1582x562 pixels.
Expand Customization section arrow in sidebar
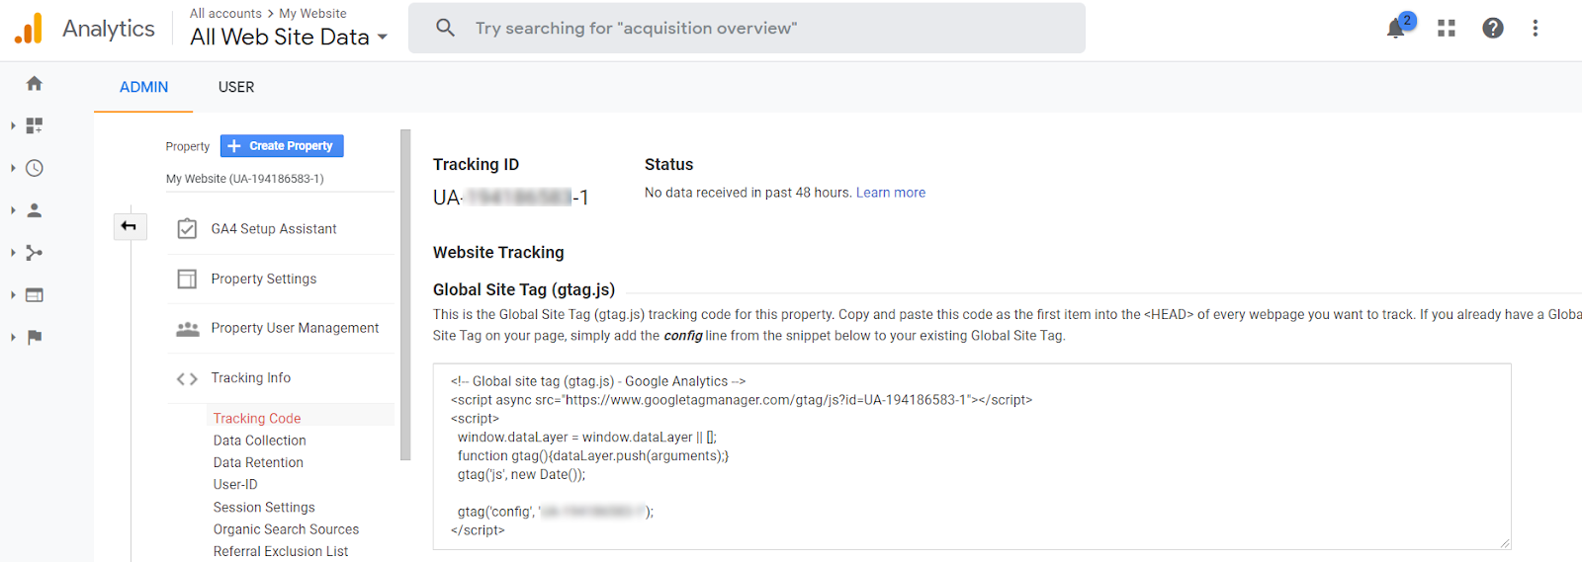coord(13,125)
